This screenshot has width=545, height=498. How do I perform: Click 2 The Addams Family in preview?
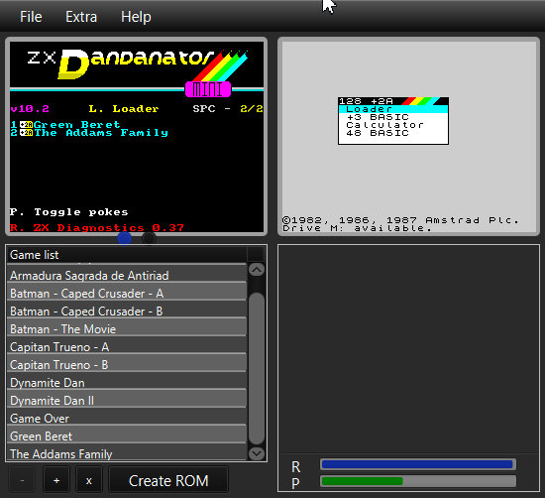point(89,133)
